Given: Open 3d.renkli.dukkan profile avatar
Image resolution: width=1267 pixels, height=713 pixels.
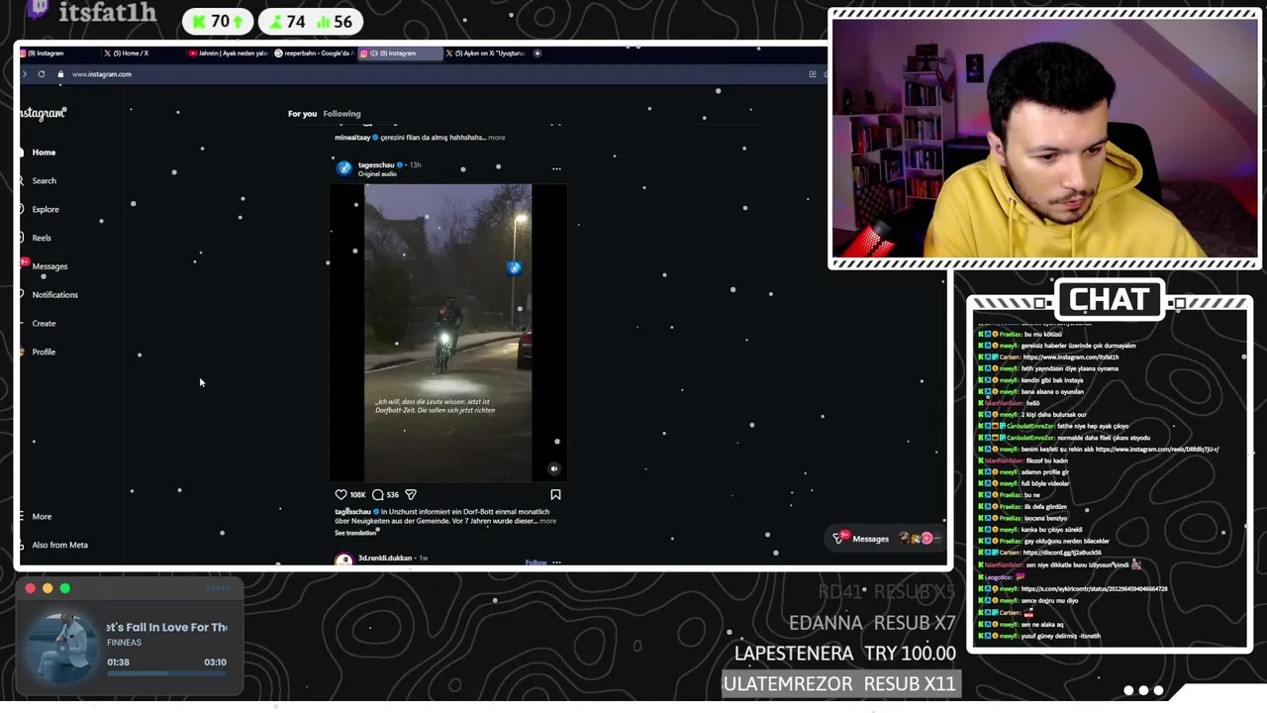Looking at the screenshot, I should [x=343, y=560].
